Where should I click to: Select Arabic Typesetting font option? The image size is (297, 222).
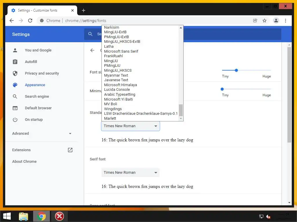[x=140, y=95]
